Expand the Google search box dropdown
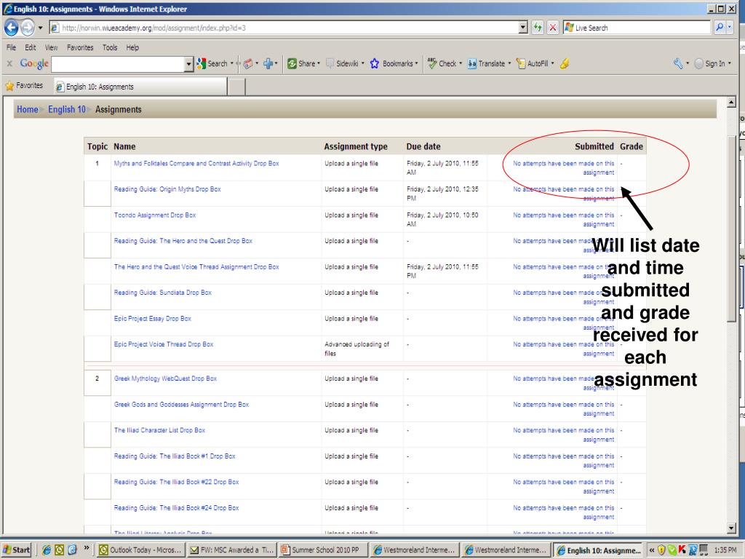 click(189, 64)
